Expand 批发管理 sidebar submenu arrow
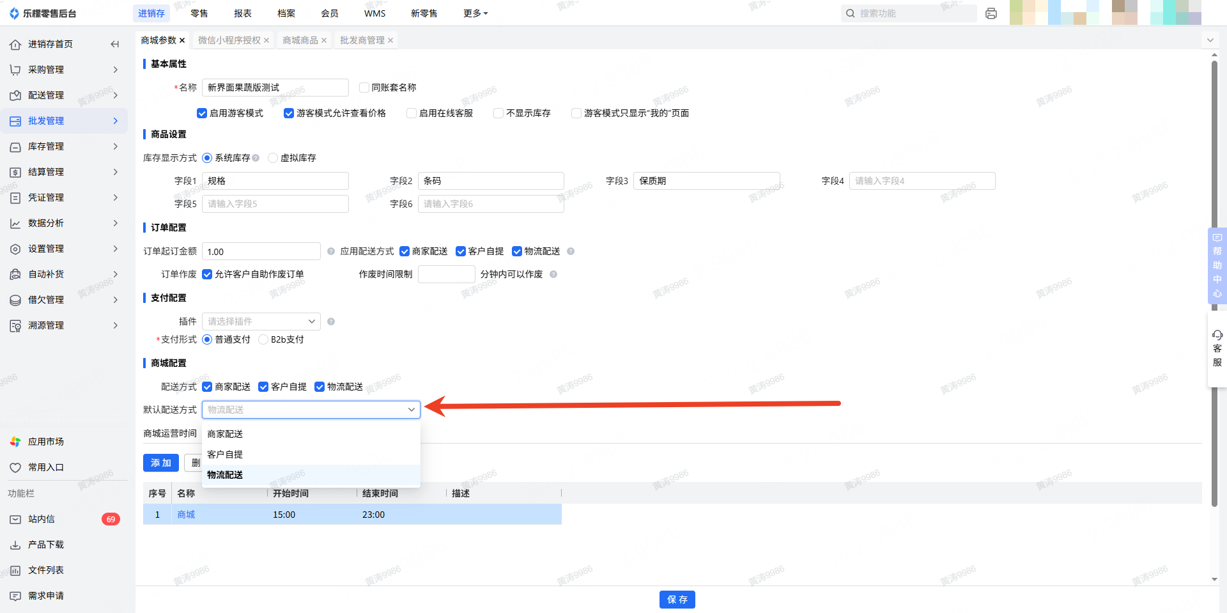 [116, 121]
